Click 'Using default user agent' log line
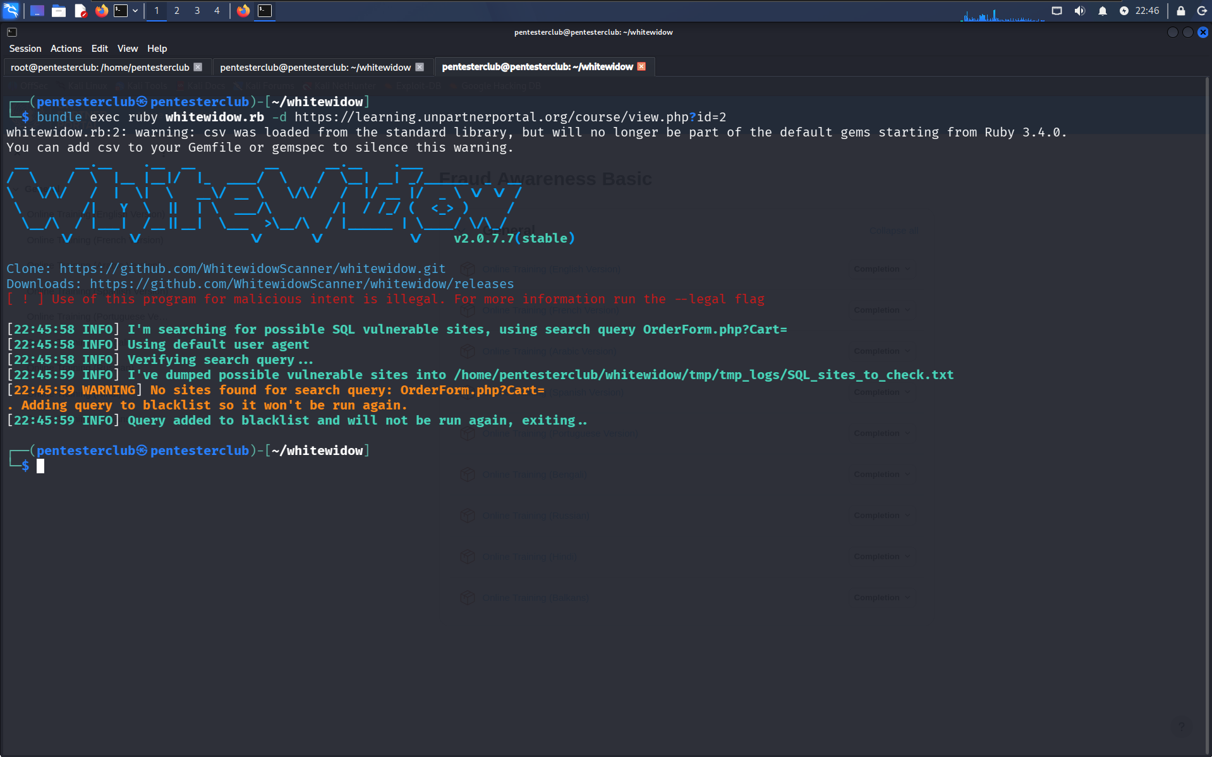 pos(158,344)
